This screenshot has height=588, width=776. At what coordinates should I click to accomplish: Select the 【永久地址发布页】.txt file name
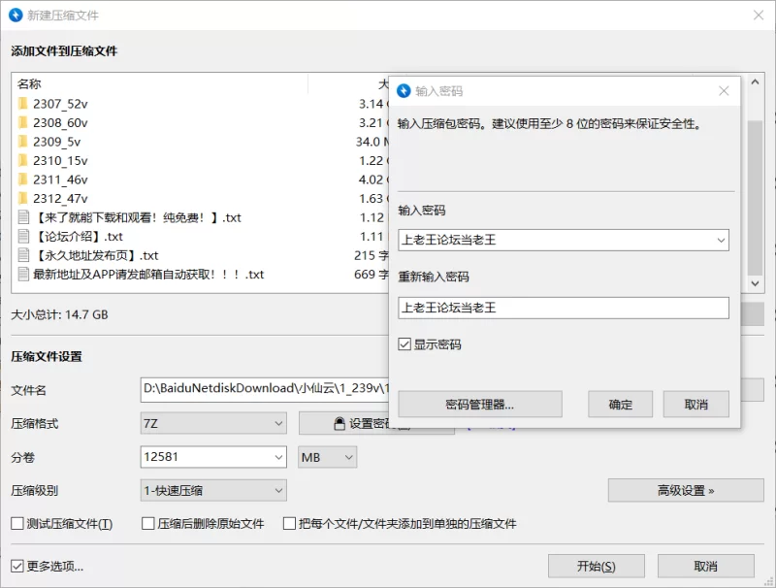(95, 255)
